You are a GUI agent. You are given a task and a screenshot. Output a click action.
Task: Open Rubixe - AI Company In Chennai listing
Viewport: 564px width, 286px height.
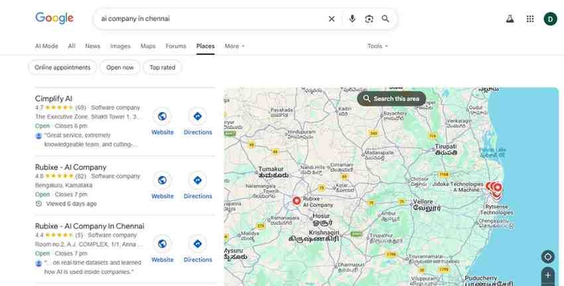[90, 226]
